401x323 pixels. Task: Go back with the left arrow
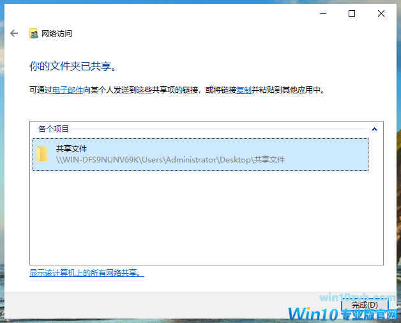click(x=14, y=33)
